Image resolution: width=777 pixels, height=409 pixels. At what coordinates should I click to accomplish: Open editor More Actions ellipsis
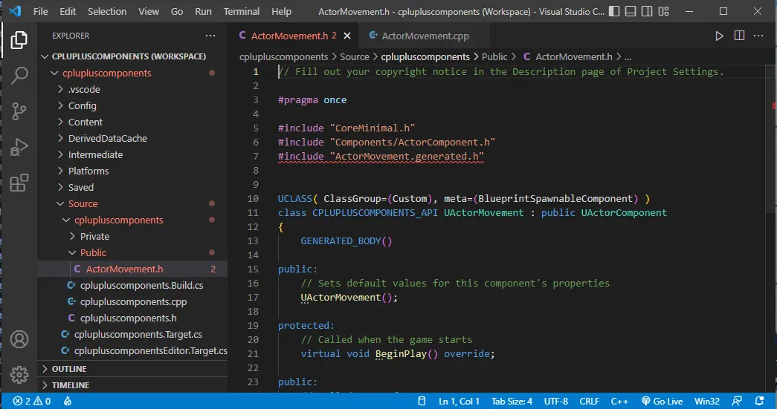[x=758, y=36]
